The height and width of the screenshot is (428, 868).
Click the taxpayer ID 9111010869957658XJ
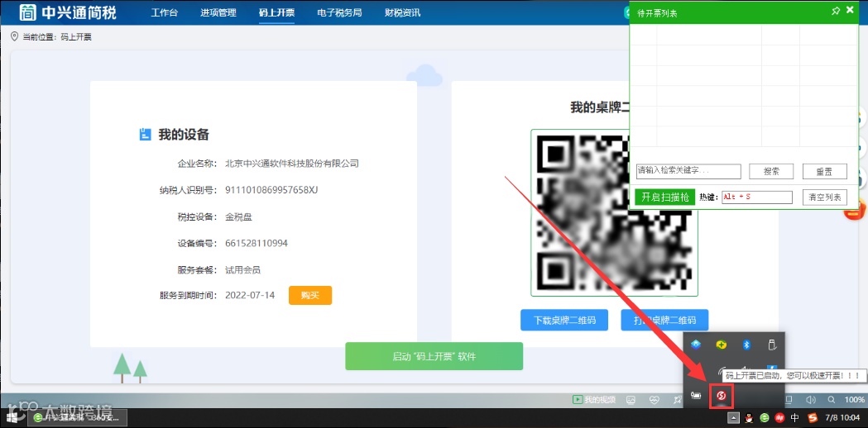271,190
